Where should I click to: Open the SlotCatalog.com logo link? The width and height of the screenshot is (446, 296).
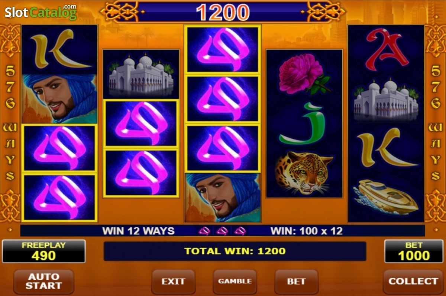[x=41, y=12]
